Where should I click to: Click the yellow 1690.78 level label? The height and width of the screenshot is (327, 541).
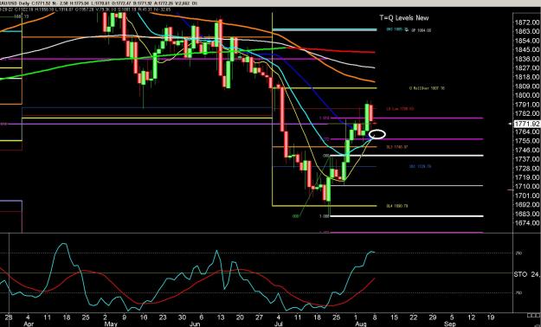(397, 206)
